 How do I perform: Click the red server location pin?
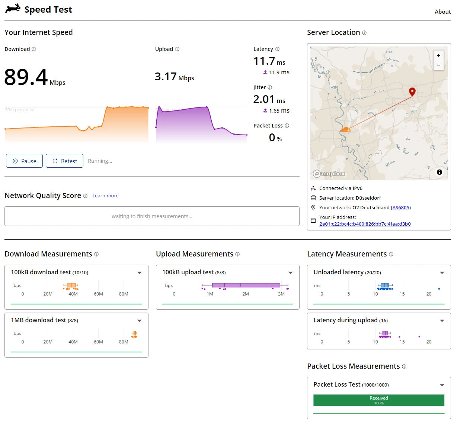click(412, 91)
